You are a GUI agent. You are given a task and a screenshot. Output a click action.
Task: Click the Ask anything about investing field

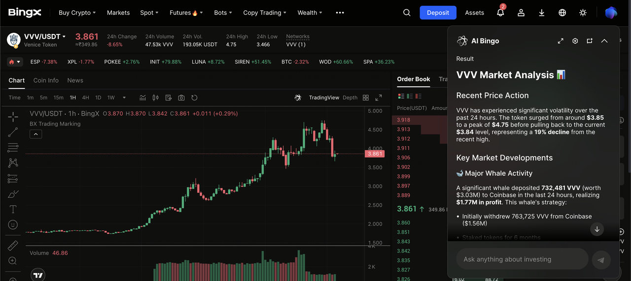point(522,259)
